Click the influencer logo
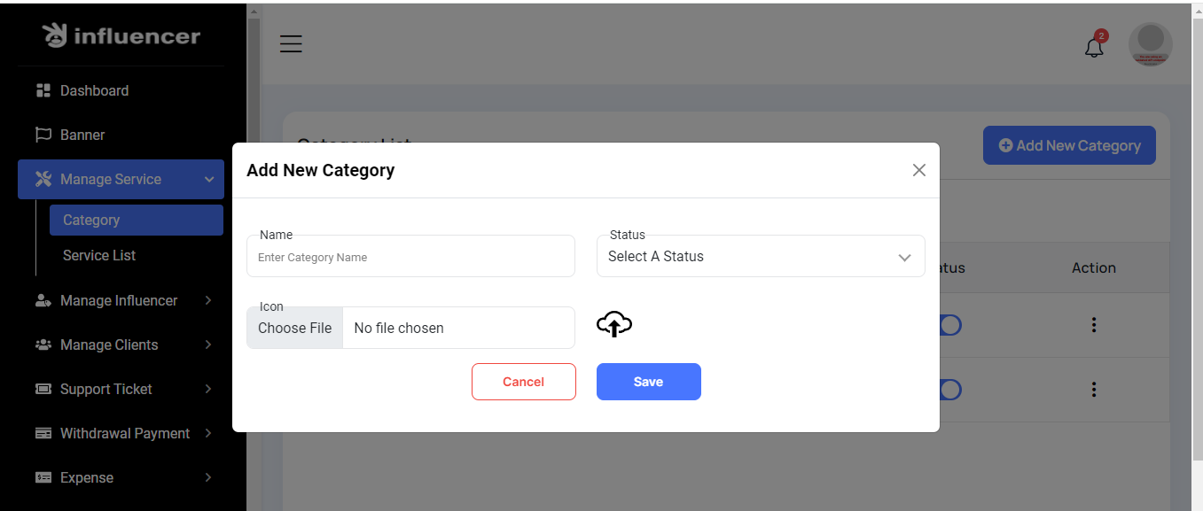 click(121, 36)
